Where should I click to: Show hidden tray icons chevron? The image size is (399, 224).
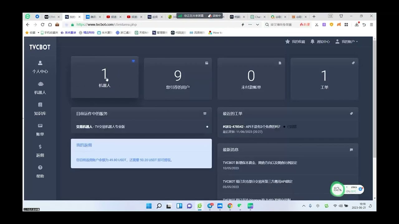(304, 206)
